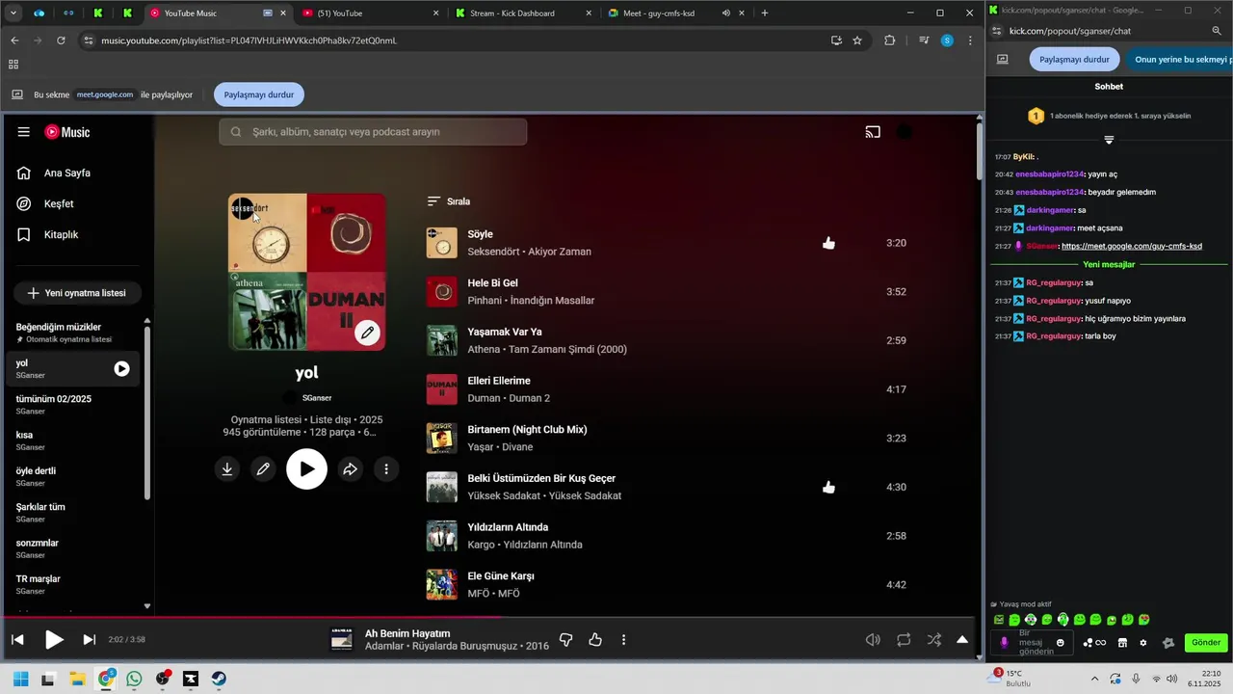The image size is (1233, 694).
Task: Like the playing song in player bar
Action: click(x=595, y=639)
